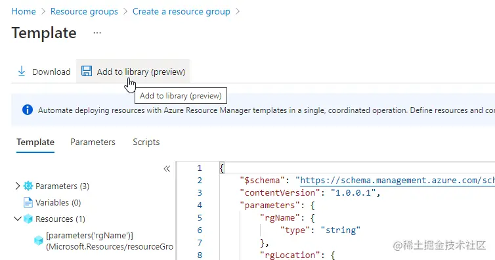Click the Variables document icon in tree
The height and width of the screenshot is (260, 495).
(28, 202)
